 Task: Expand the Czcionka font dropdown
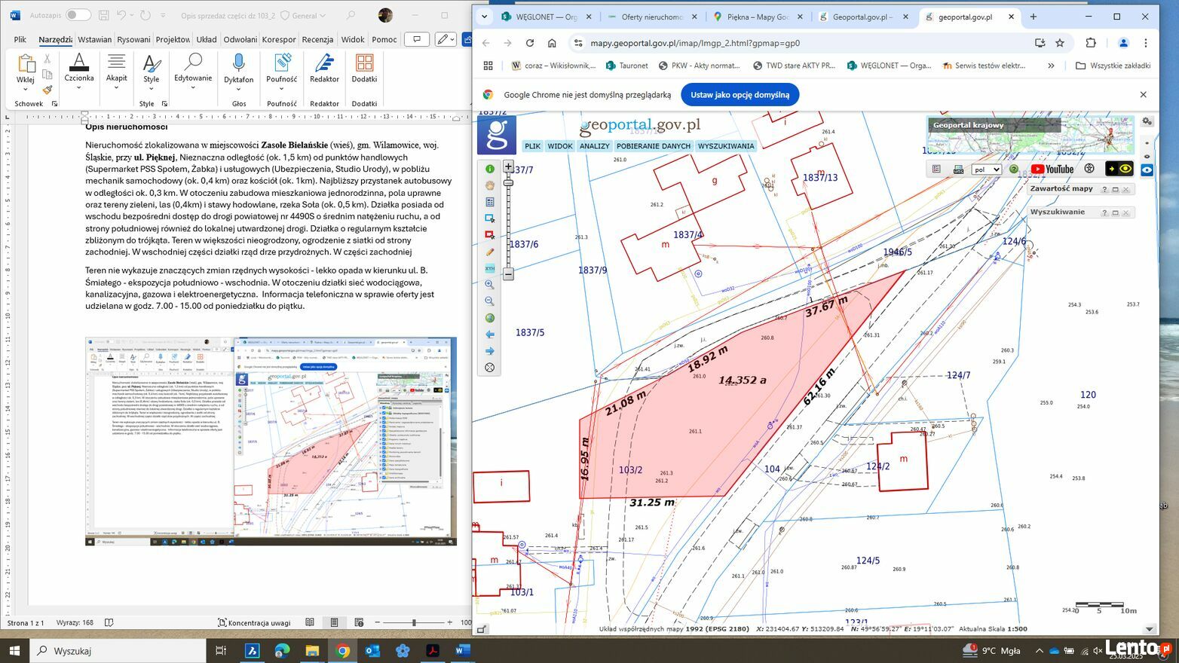[x=79, y=88]
